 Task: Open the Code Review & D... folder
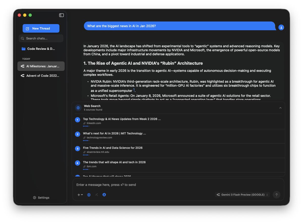pos(41,49)
